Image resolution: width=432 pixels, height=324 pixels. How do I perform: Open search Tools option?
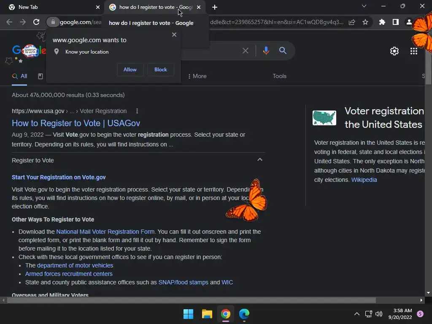tap(279, 76)
